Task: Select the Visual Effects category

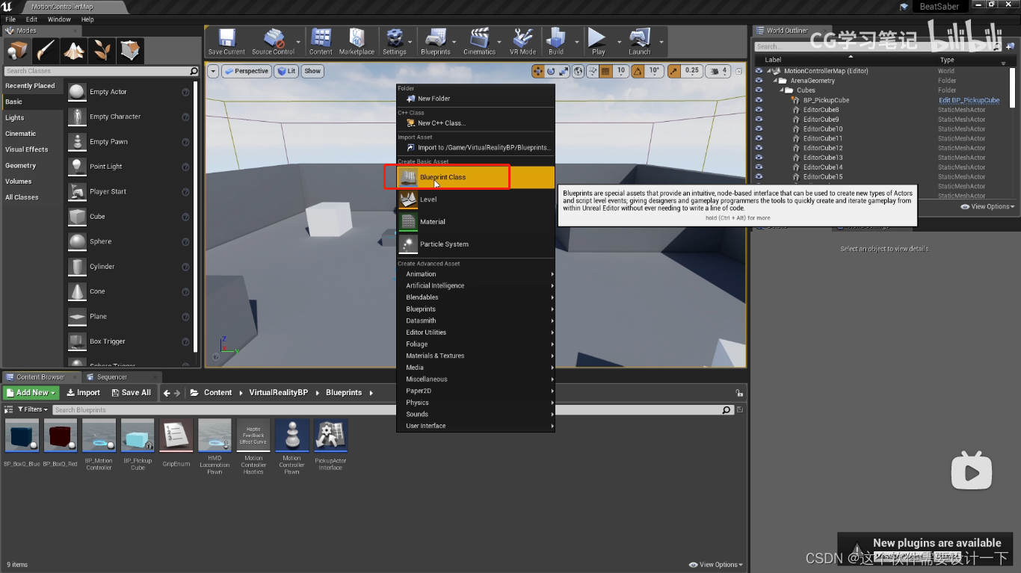Action: [32, 149]
